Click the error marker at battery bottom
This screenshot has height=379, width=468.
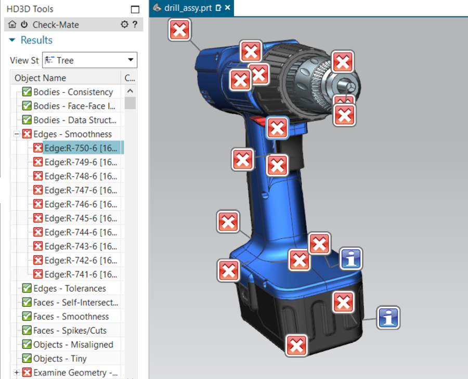(296, 345)
